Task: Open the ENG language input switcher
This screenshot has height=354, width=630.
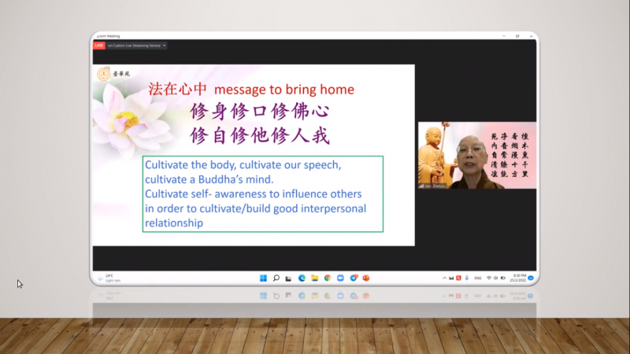Action: (x=477, y=278)
